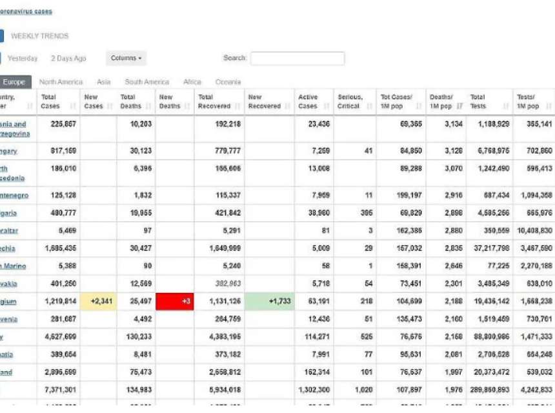555x413 pixels.
Task: Open the Oceania tab
Action: coord(228,82)
